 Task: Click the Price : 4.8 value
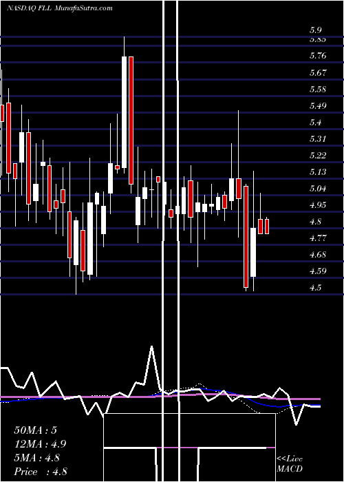click(41, 472)
